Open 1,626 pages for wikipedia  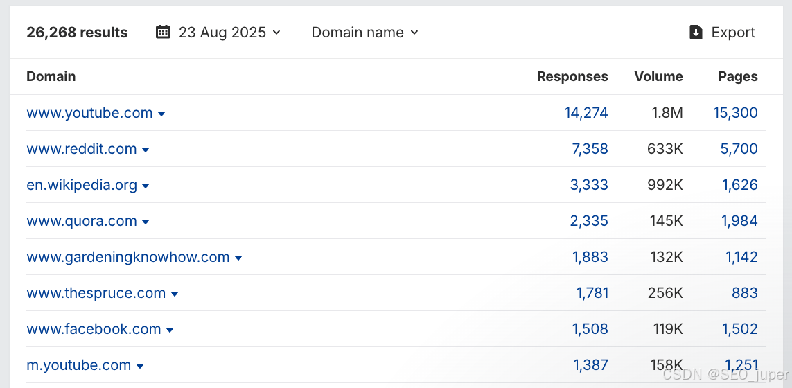point(740,185)
